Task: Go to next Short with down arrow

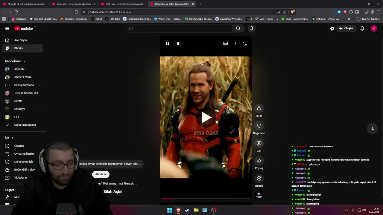Action: pyautogui.click(x=373, y=129)
